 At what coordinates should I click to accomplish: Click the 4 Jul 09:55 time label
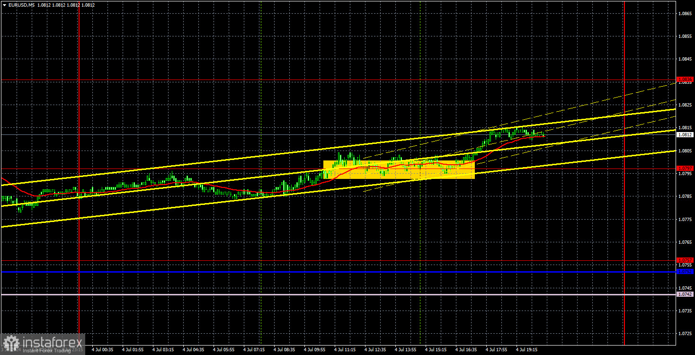tap(315, 350)
